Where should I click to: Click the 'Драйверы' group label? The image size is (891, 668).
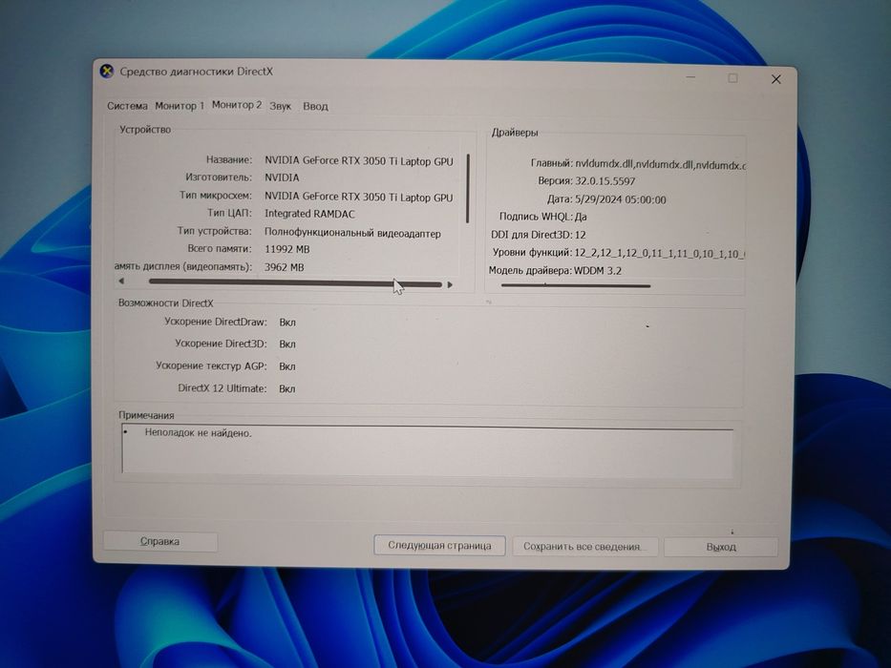click(x=514, y=133)
